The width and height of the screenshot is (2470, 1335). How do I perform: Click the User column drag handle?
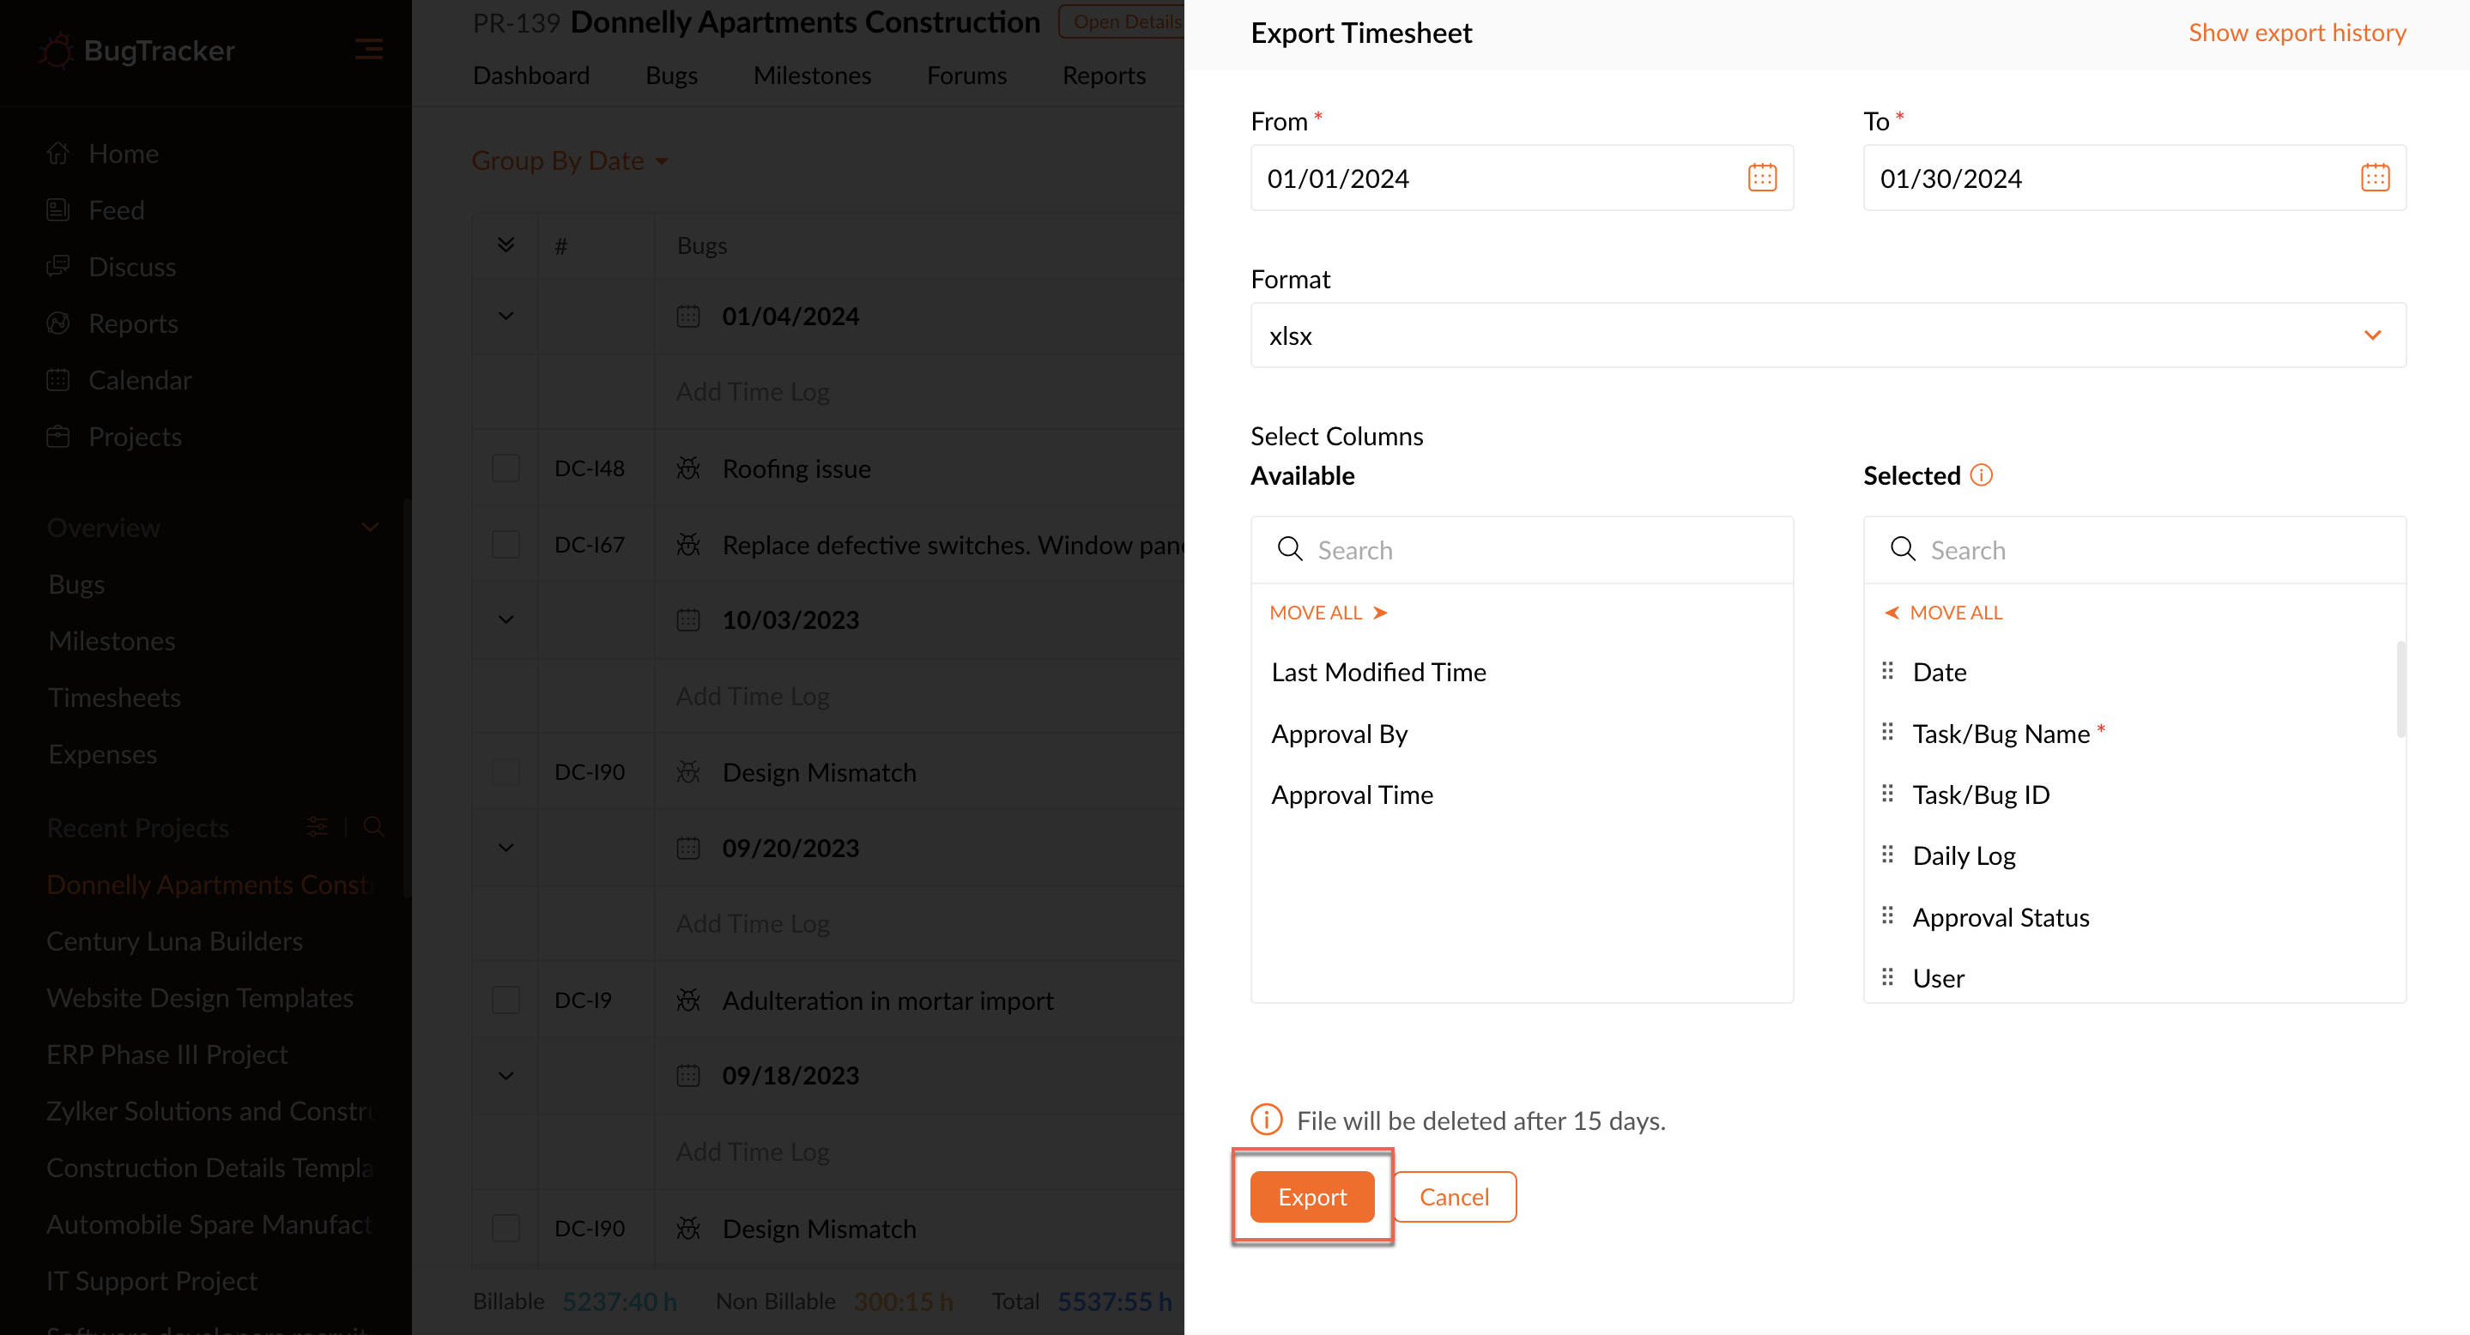pyautogui.click(x=1887, y=977)
